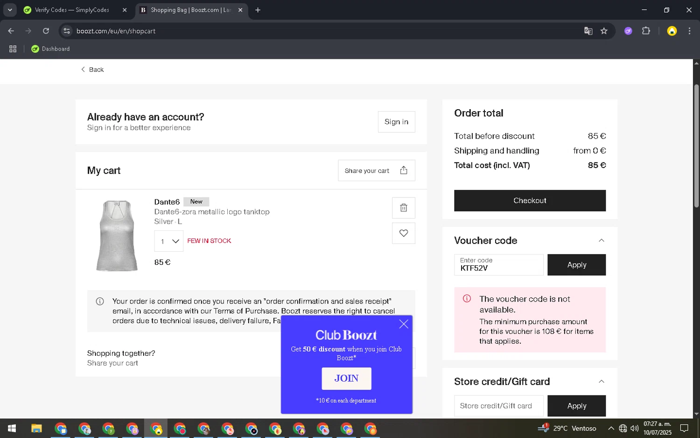
Task: Click the 'Total before discount' label
Action: pos(494,136)
